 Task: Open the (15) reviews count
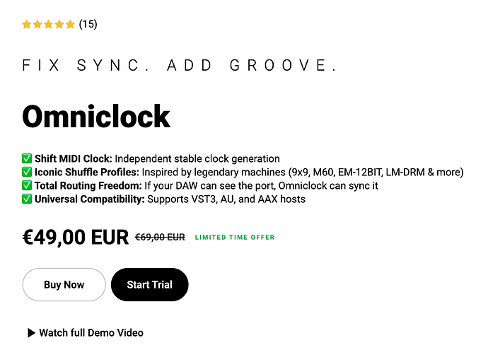[x=88, y=24]
